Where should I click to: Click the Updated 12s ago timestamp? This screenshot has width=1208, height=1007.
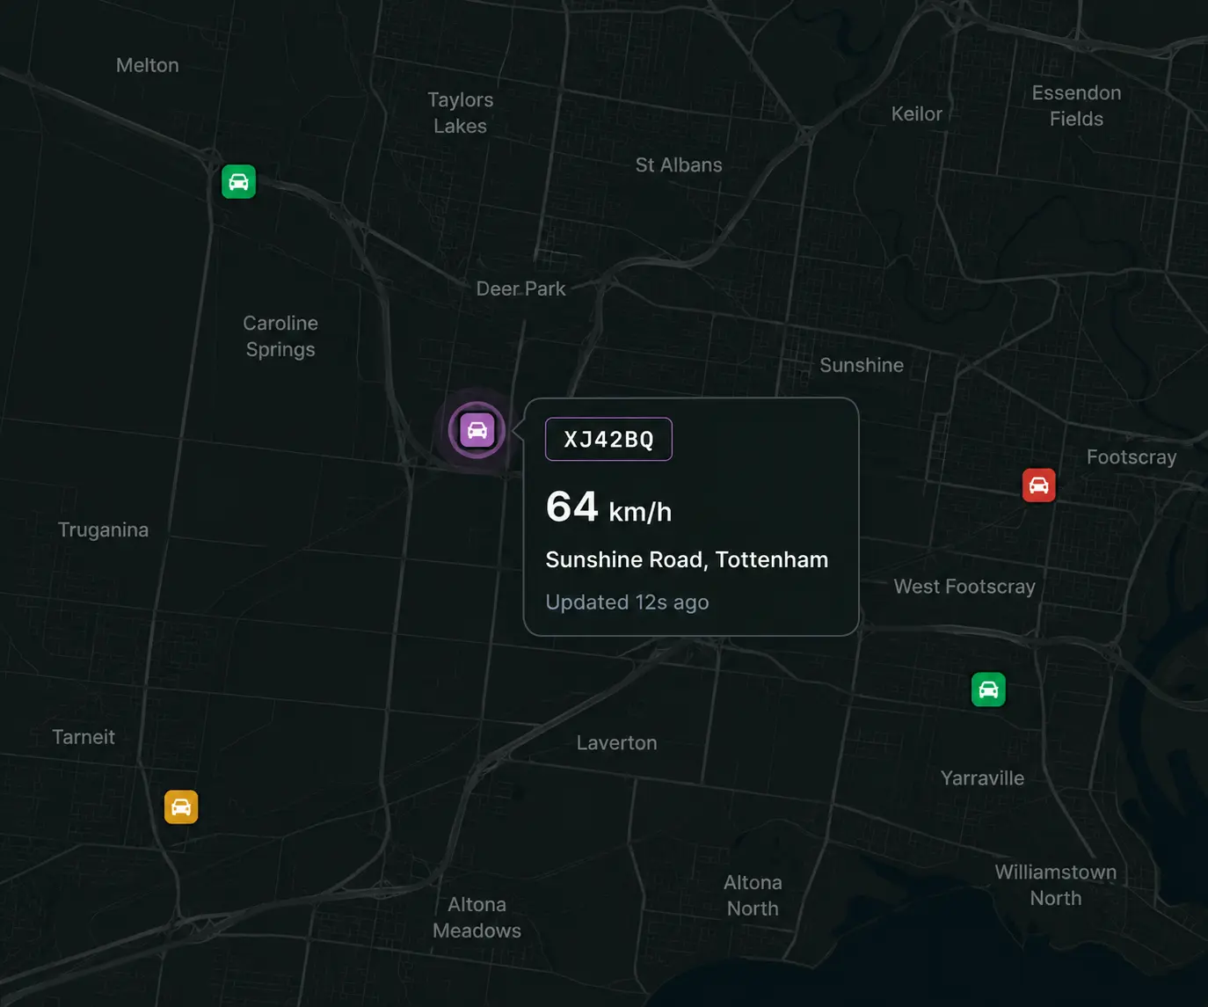627,602
